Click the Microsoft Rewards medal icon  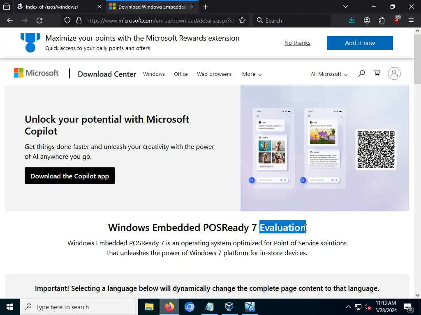pyautogui.click(x=30, y=43)
